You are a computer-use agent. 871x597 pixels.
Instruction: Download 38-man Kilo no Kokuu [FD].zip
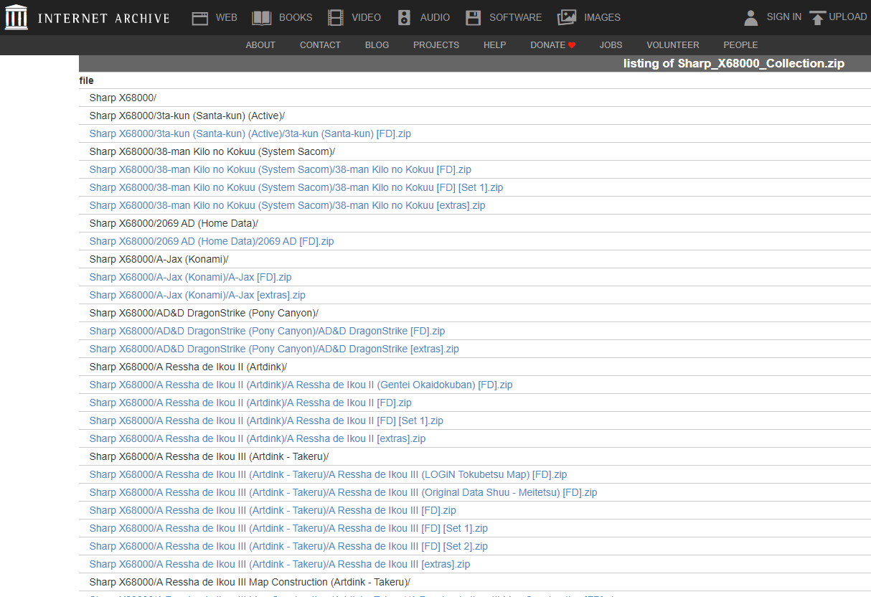pos(281,169)
